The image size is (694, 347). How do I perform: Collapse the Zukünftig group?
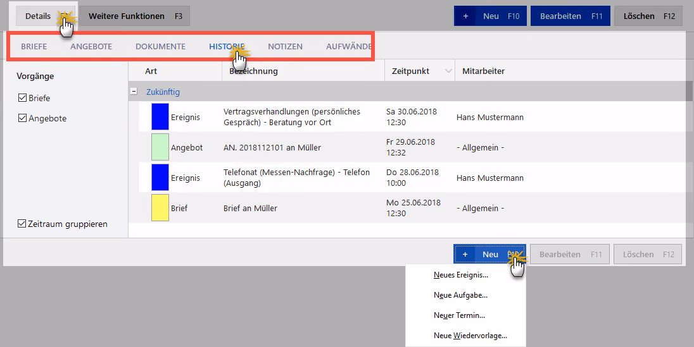[x=134, y=92]
